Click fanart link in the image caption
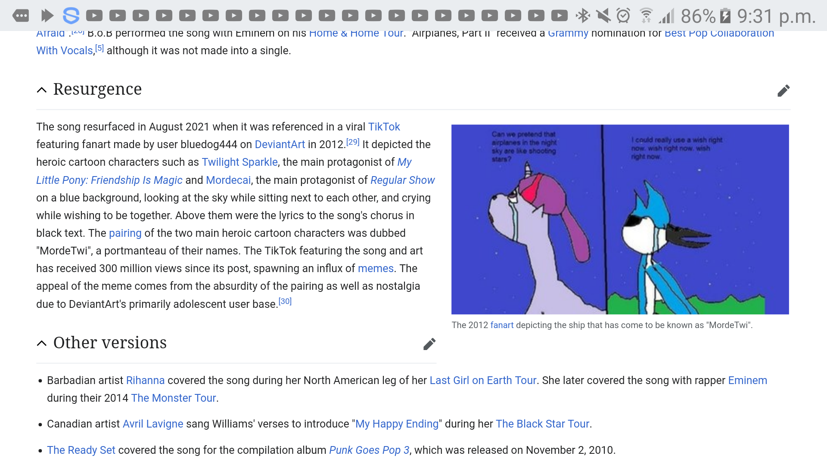This screenshot has height=465, width=827. [502, 325]
